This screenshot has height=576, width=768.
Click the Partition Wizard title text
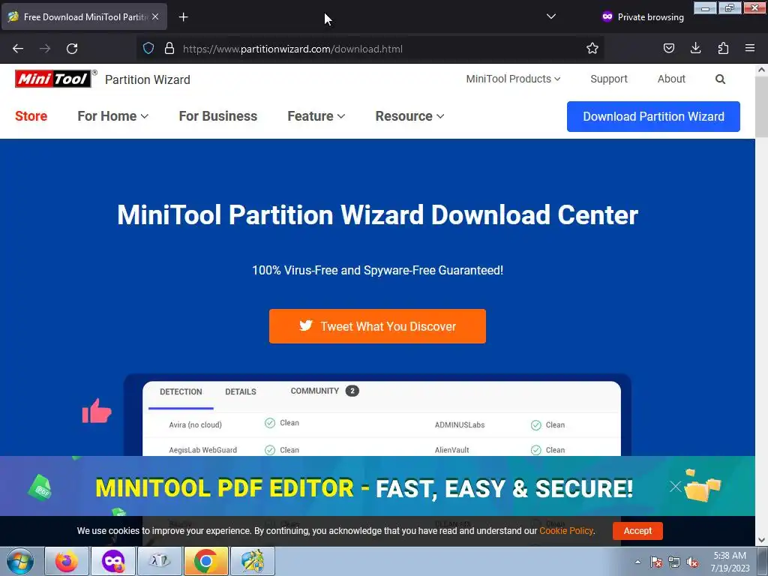point(148,79)
